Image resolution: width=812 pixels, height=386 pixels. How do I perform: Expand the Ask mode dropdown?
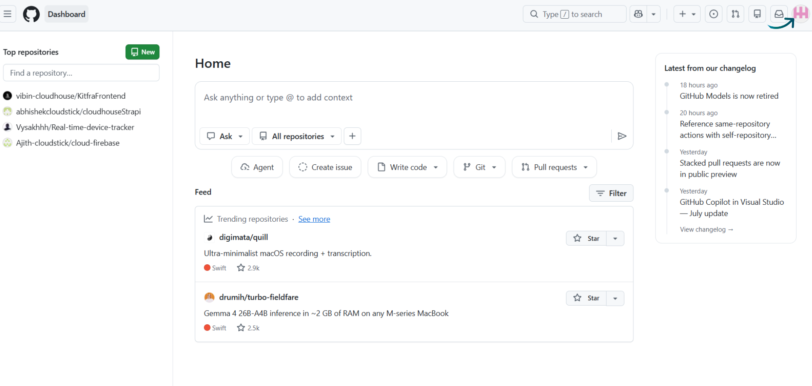[x=225, y=136]
